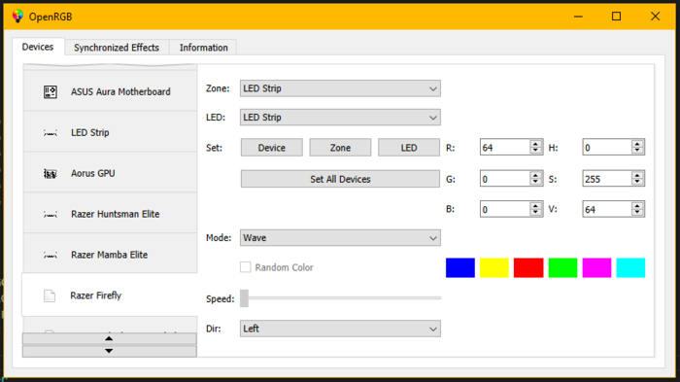680x382 pixels.
Task: Pick the magenta color swatch
Action: tap(596, 267)
